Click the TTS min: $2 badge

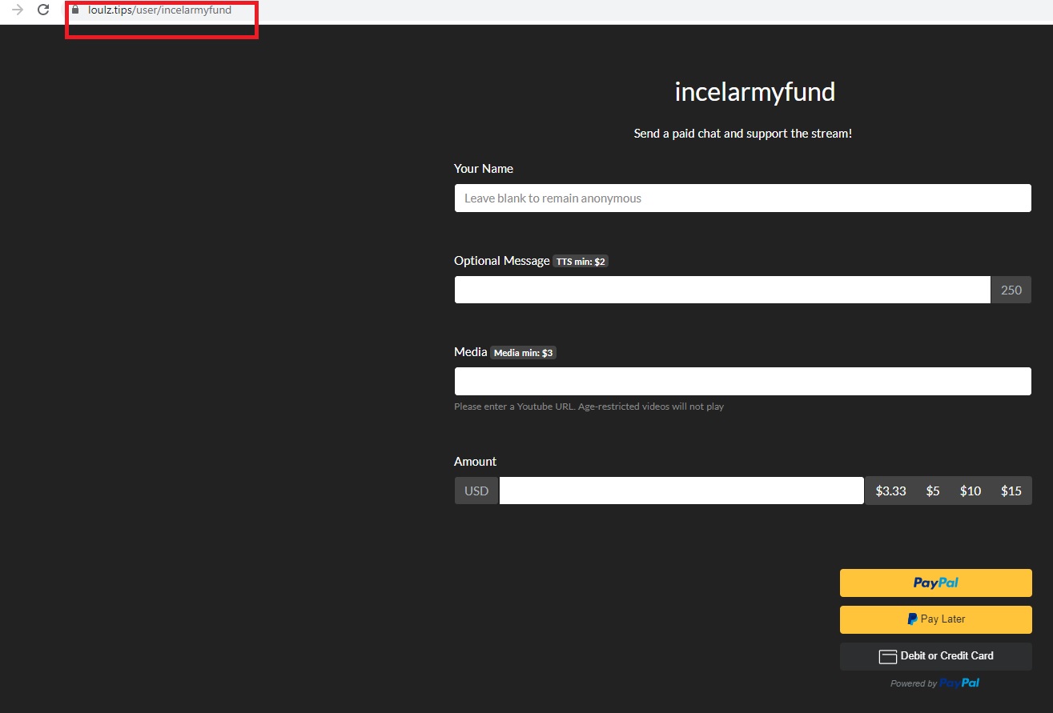pos(581,262)
